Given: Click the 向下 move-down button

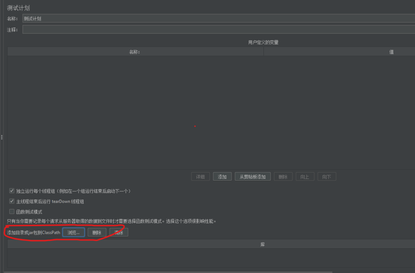Looking at the screenshot, I should pos(327,177).
